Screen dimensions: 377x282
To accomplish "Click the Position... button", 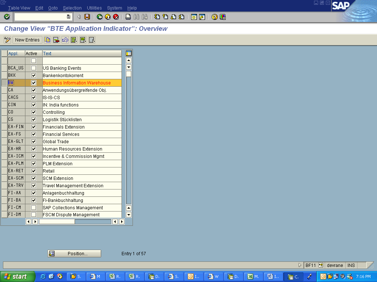I will tap(74, 253).
